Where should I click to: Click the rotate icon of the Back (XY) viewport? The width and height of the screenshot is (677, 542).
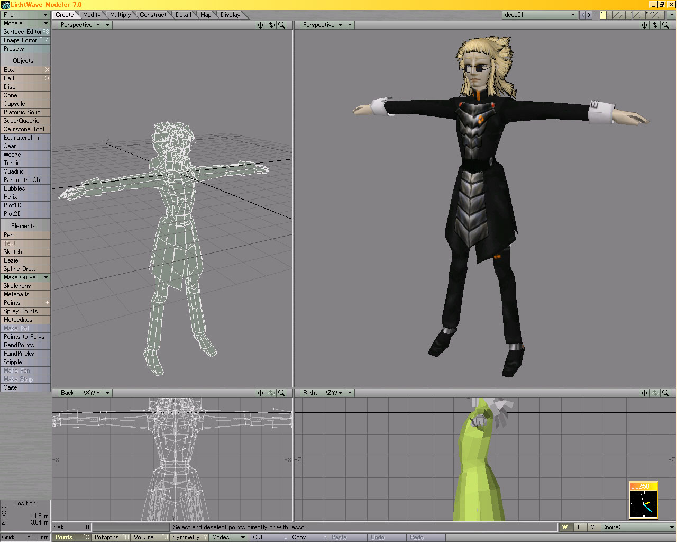[x=271, y=393]
